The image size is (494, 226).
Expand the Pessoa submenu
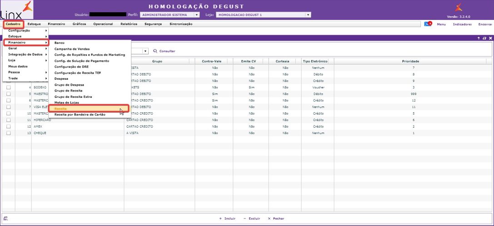tap(26, 72)
